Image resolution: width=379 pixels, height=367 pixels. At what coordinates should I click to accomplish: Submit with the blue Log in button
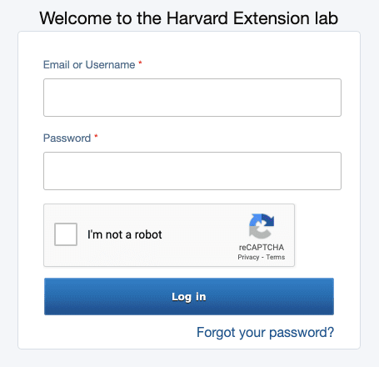(x=189, y=296)
